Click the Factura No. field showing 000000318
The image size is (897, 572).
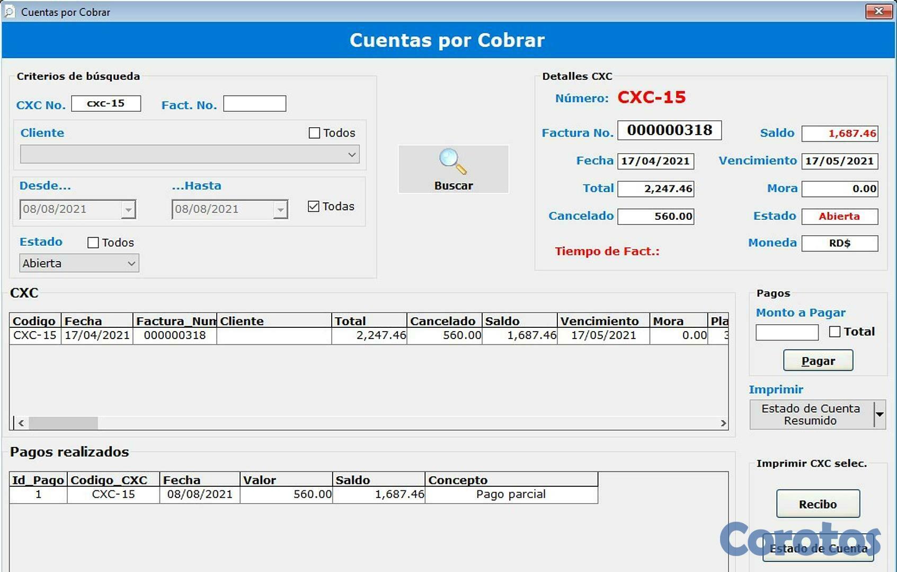[669, 131]
